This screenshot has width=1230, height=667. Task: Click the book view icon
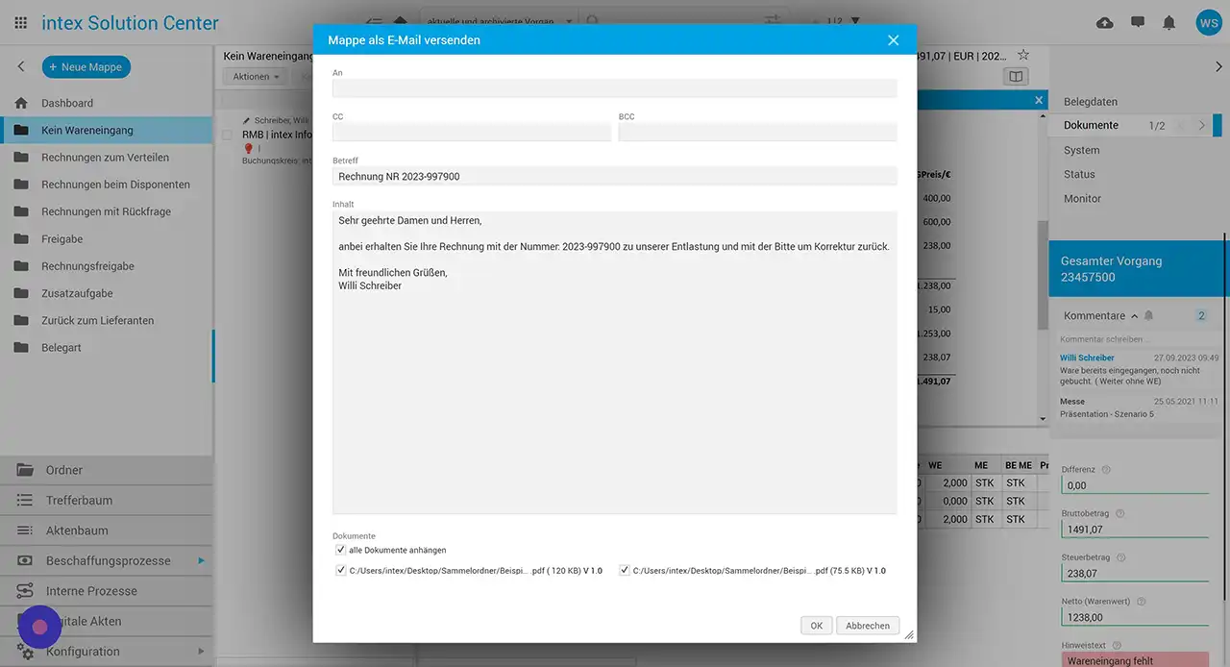tap(1016, 77)
